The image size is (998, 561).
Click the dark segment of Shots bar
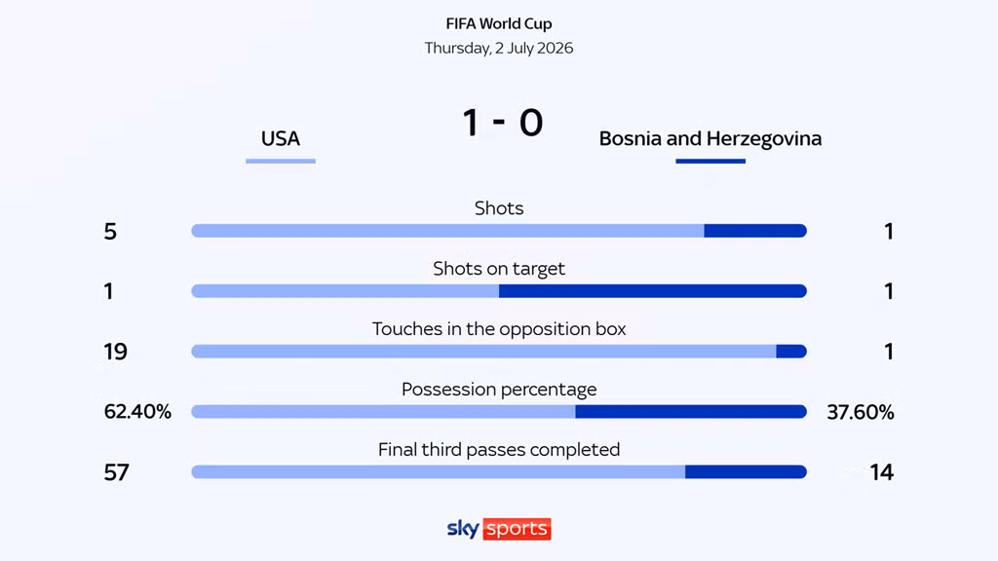tap(755, 231)
